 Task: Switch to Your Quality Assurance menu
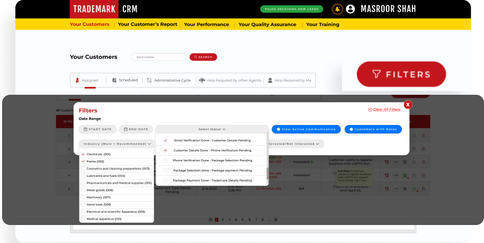pos(268,24)
